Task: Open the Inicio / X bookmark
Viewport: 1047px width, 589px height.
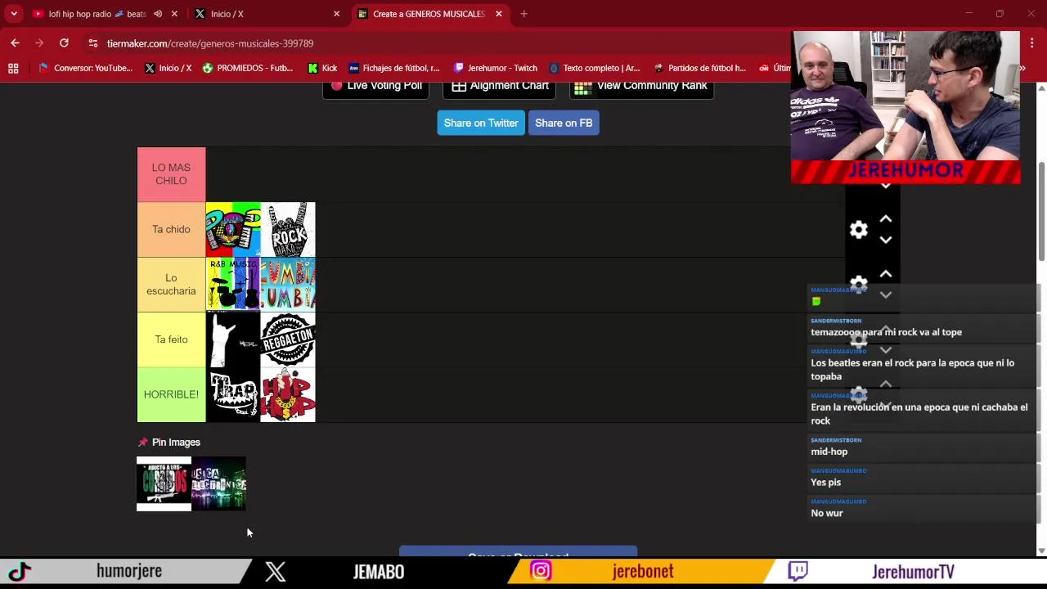Action: [168, 69]
